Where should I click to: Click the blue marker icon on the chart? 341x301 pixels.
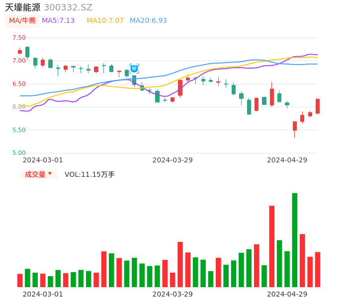pyautogui.click(x=134, y=69)
